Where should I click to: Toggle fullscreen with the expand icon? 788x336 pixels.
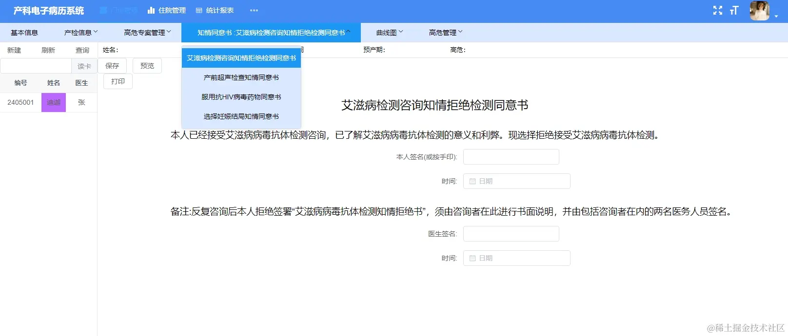718,10
